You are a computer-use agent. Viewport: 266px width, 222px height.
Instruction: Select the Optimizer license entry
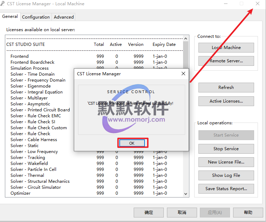[20, 193]
